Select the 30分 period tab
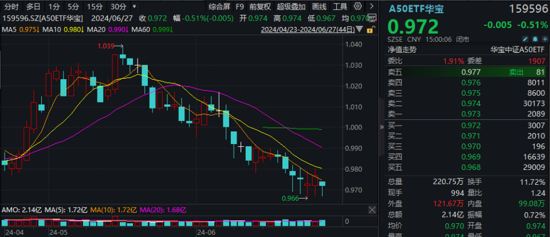This screenshot has height=237, width=550. pos(118,6)
